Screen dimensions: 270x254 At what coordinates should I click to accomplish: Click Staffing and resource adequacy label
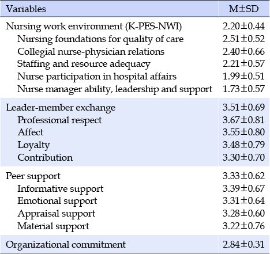tap(84, 64)
